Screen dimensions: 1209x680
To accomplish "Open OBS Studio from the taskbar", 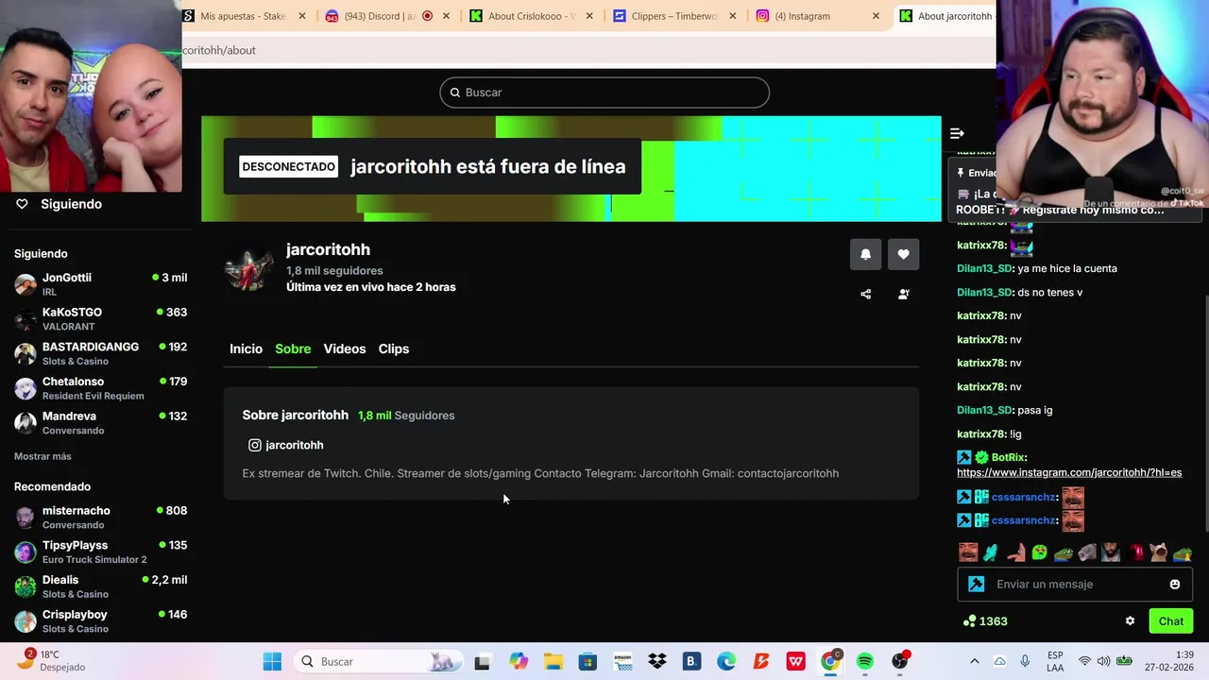I will point(900,661).
